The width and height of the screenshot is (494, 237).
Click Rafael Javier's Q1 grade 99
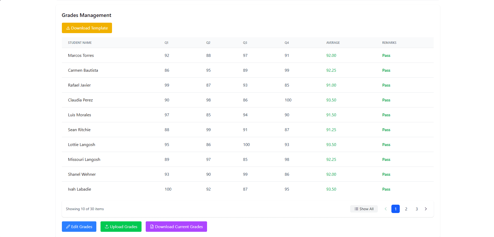point(167,85)
